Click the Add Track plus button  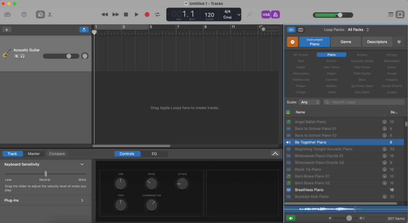6,30
